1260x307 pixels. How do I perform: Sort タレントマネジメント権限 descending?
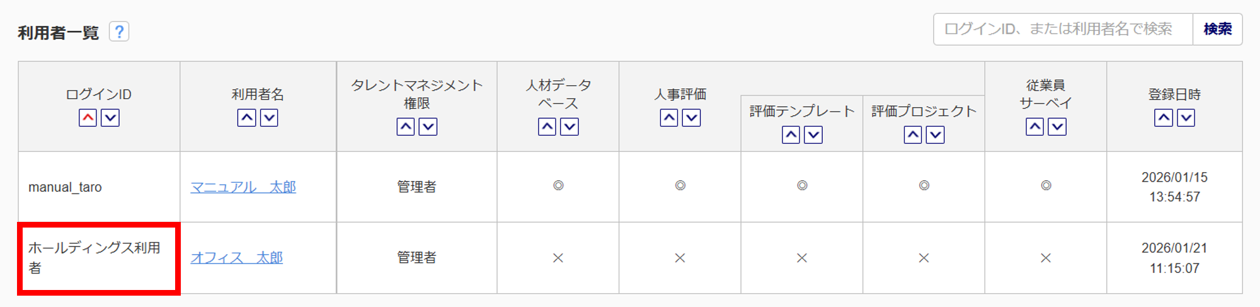(x=428, y=127)
